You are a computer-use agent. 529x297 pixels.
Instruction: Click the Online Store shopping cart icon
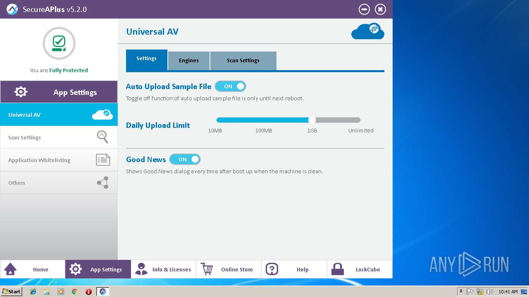[207, 269]
